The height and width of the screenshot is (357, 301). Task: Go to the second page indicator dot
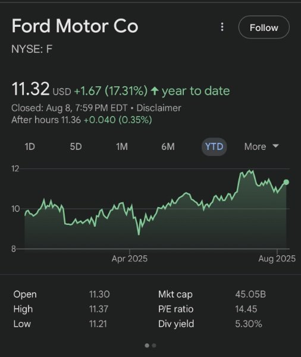tap(154, 346)
